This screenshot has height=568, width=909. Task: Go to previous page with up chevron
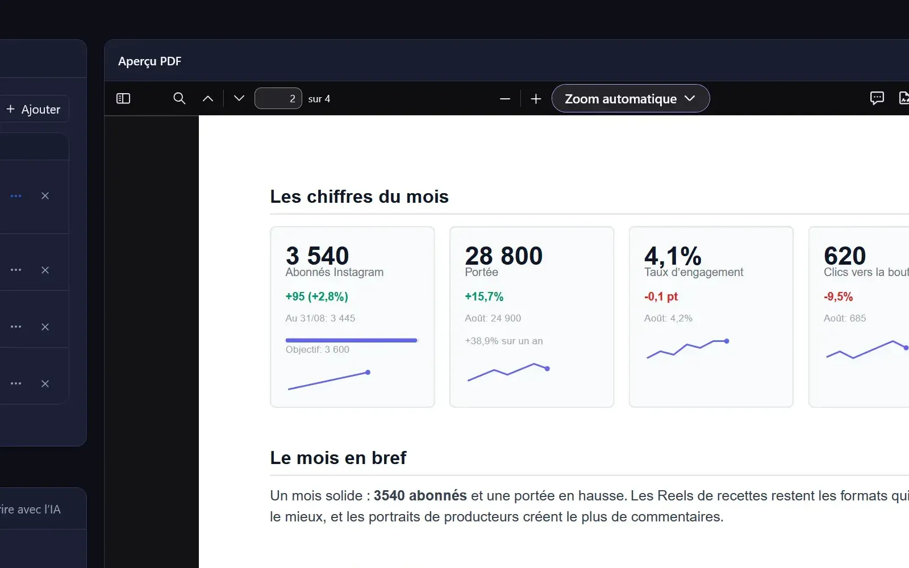click(x=208, y=99)
